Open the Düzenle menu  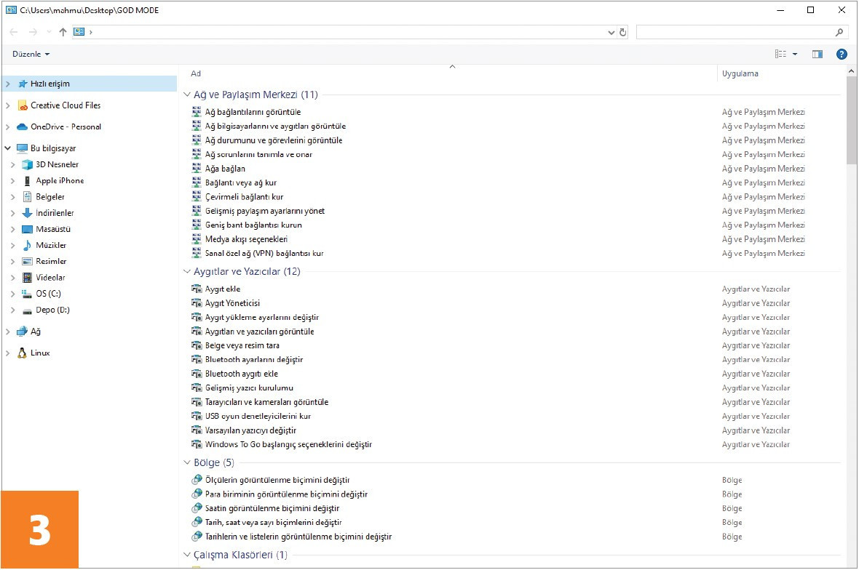pos(31,54)
